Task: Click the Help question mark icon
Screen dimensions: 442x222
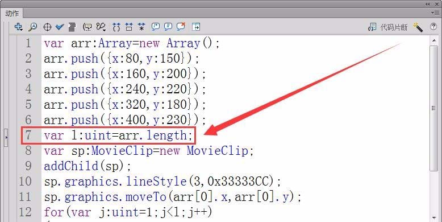Action: point(433,27)
